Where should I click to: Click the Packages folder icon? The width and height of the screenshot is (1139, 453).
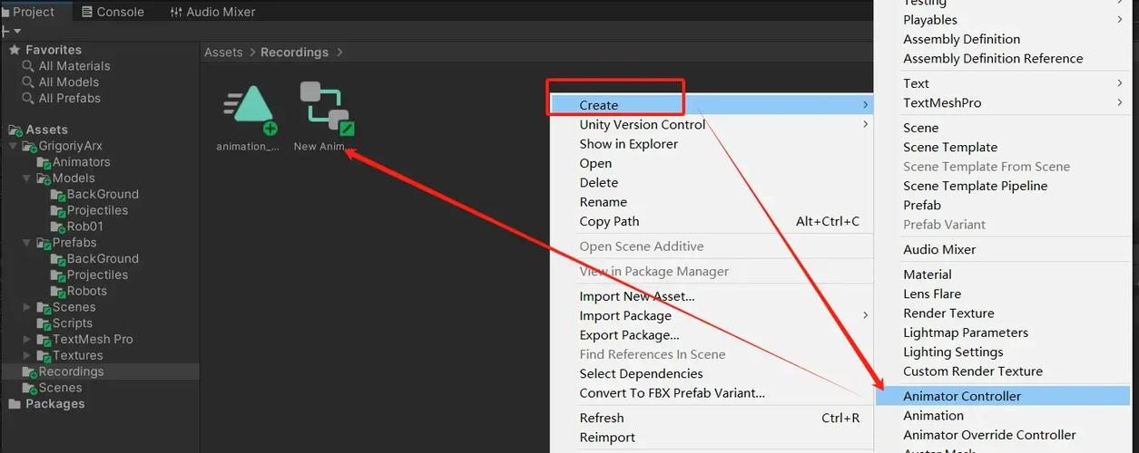point(15,404)
